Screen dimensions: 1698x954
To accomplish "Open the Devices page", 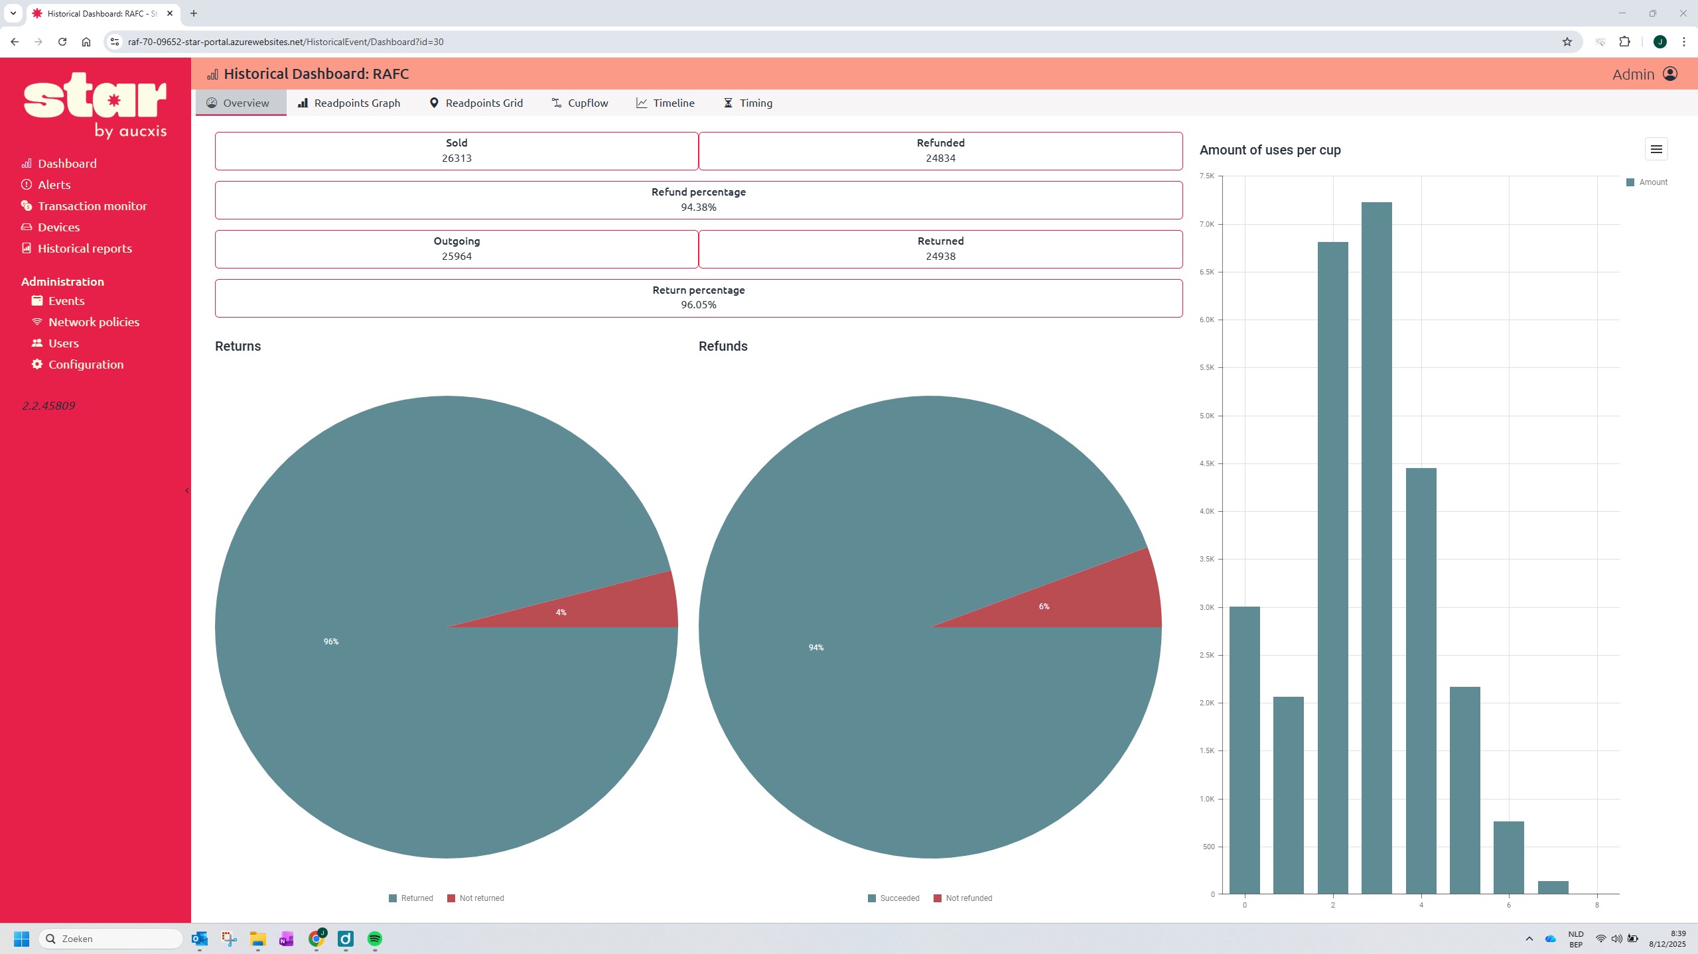I will click(x=50, y=227).
